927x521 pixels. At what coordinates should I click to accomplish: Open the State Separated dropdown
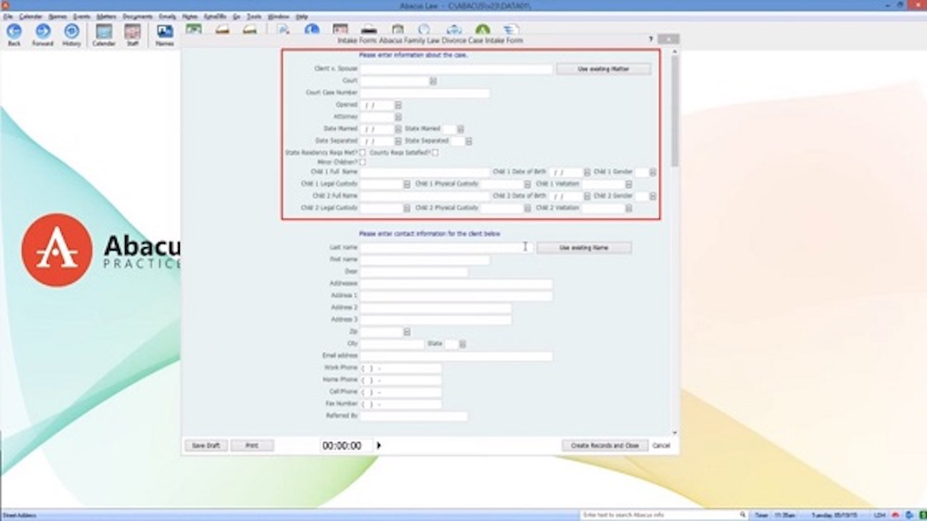click(x=468, y=141)
